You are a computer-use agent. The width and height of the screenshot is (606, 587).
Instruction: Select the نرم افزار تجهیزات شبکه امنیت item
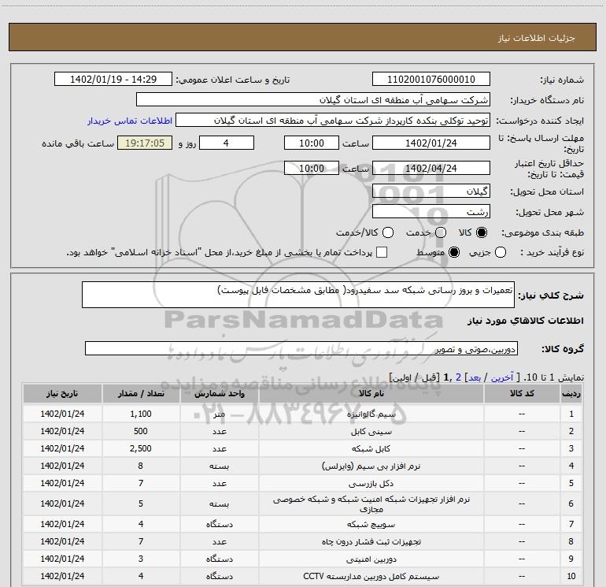pyautogui.click(x=302, y=503)
